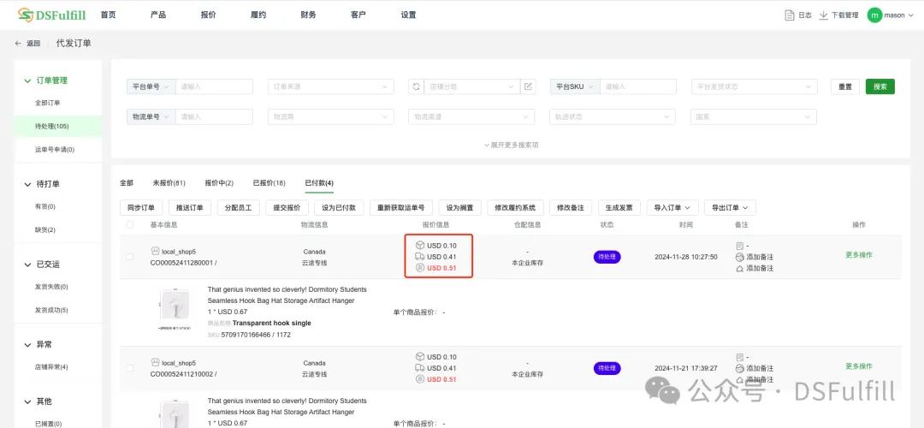This screenshot has width=924, height=428.
Task: Click shop icon of order CO00052411210002
Action: click(x=156, y=363)
